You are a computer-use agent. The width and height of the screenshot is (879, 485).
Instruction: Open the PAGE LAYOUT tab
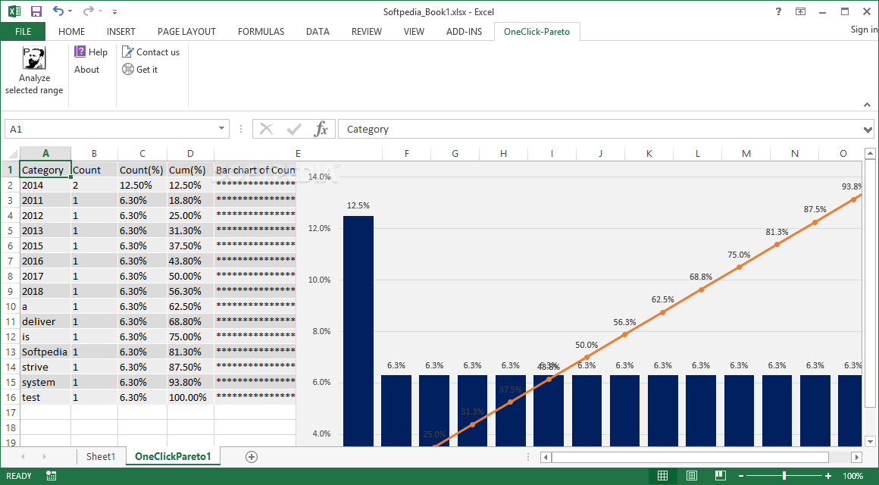(x=186, y=31)
